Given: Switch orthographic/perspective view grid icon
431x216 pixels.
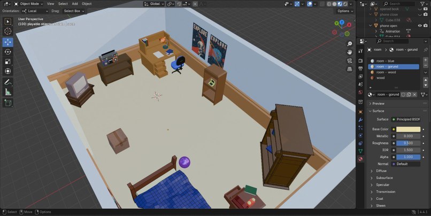Looking at the screenshot, I should (350, 70).
